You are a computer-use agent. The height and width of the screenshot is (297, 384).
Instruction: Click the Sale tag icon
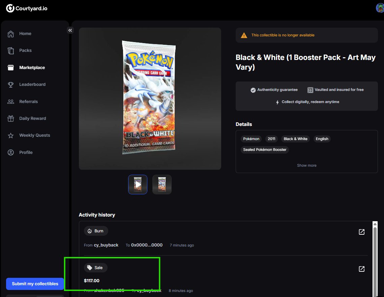tap(90, 268)
